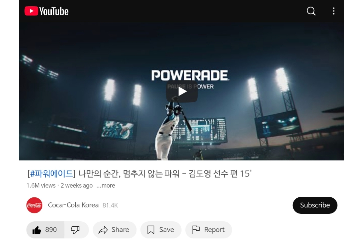363x241 pixels.
Task: Subscribe to Coca-Cola Korea channel
Action: pyautogui.click(x=315, y=205)
